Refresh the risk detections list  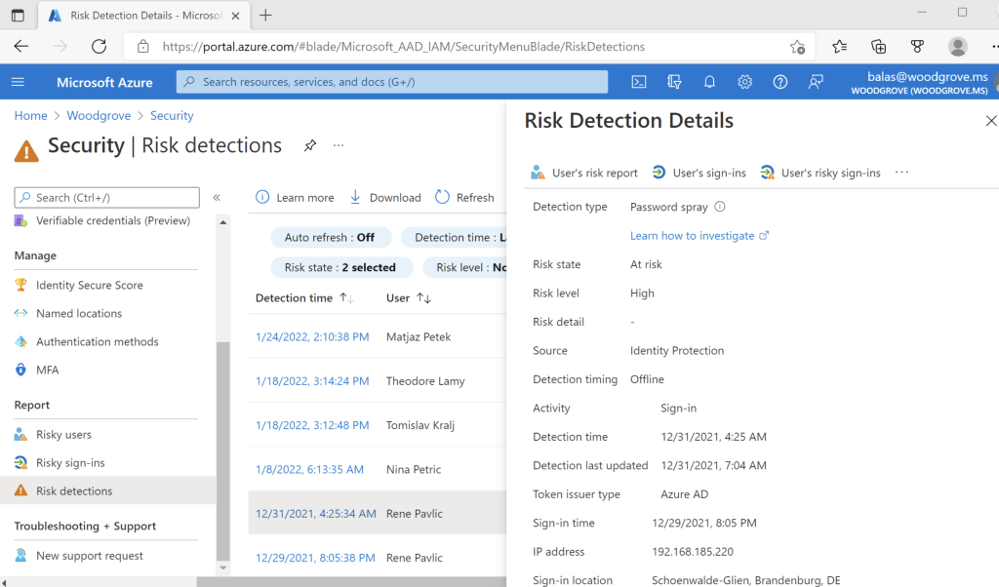click(464, 197)
